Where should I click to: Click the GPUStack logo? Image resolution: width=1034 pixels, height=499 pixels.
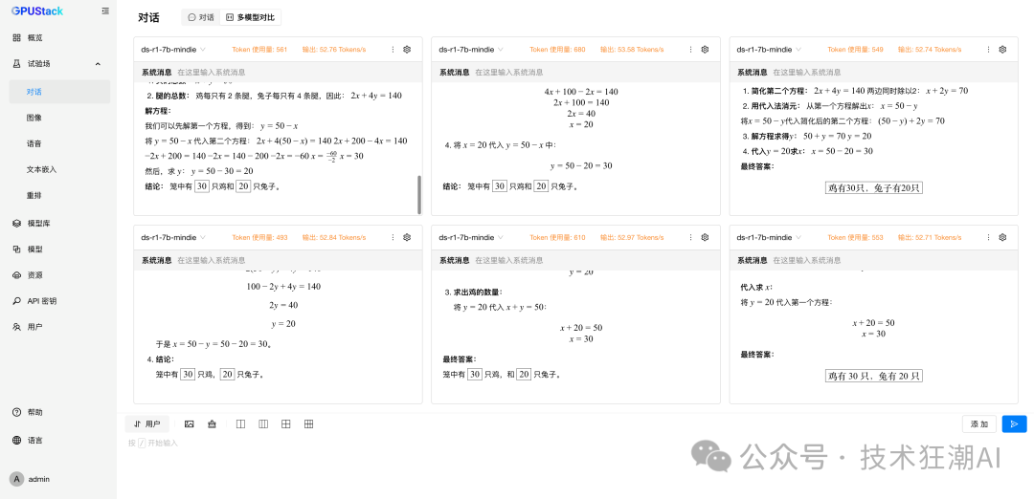pos(37,11)
